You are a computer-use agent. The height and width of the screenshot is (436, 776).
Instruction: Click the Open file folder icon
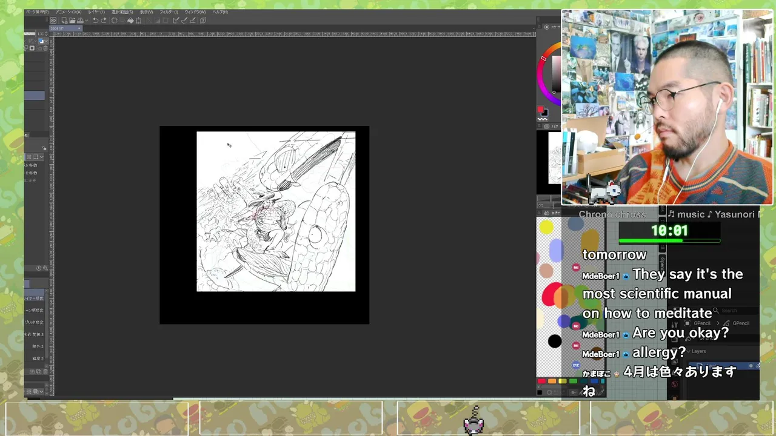pyautogui.click(x=72, y=21)
